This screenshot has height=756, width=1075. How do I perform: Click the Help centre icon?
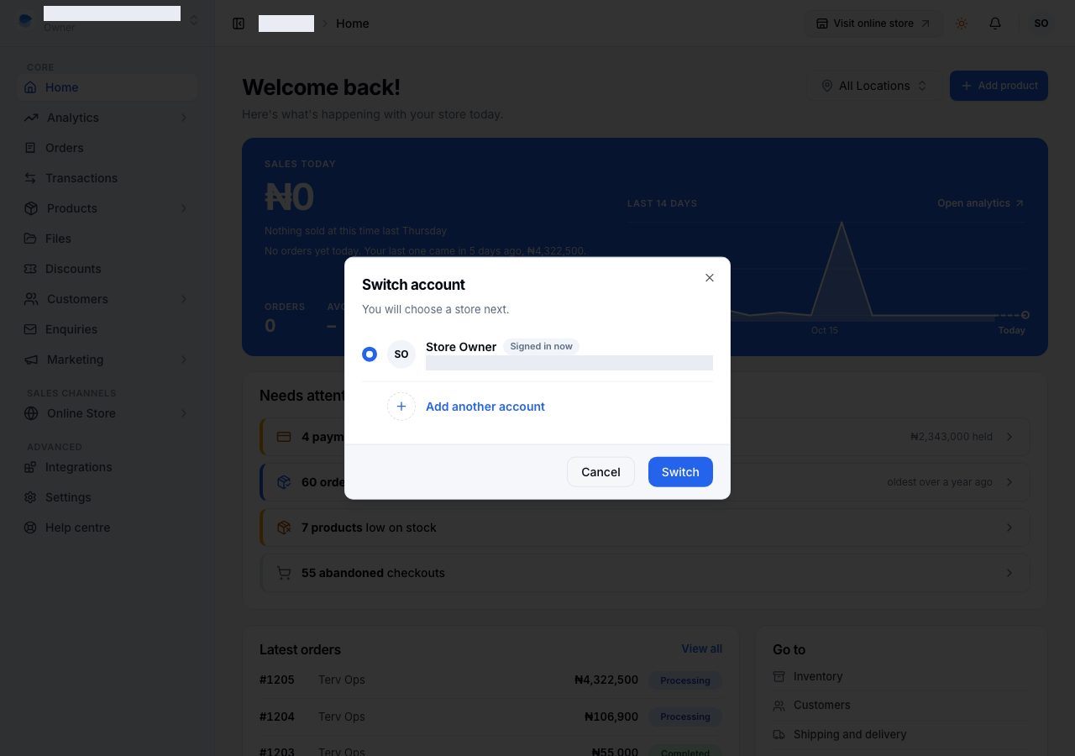(x=30, y=528)
